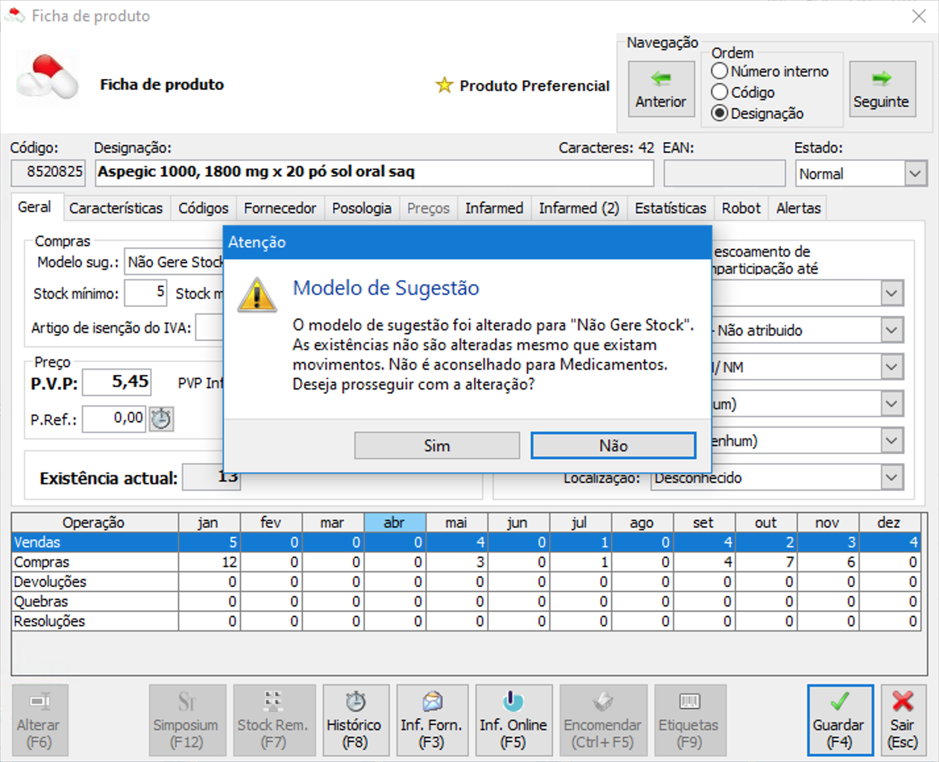Expand the Não atribuido dropdown
Image resolution: width=939 pixels, height=762 pixels.
click(891, 330)
